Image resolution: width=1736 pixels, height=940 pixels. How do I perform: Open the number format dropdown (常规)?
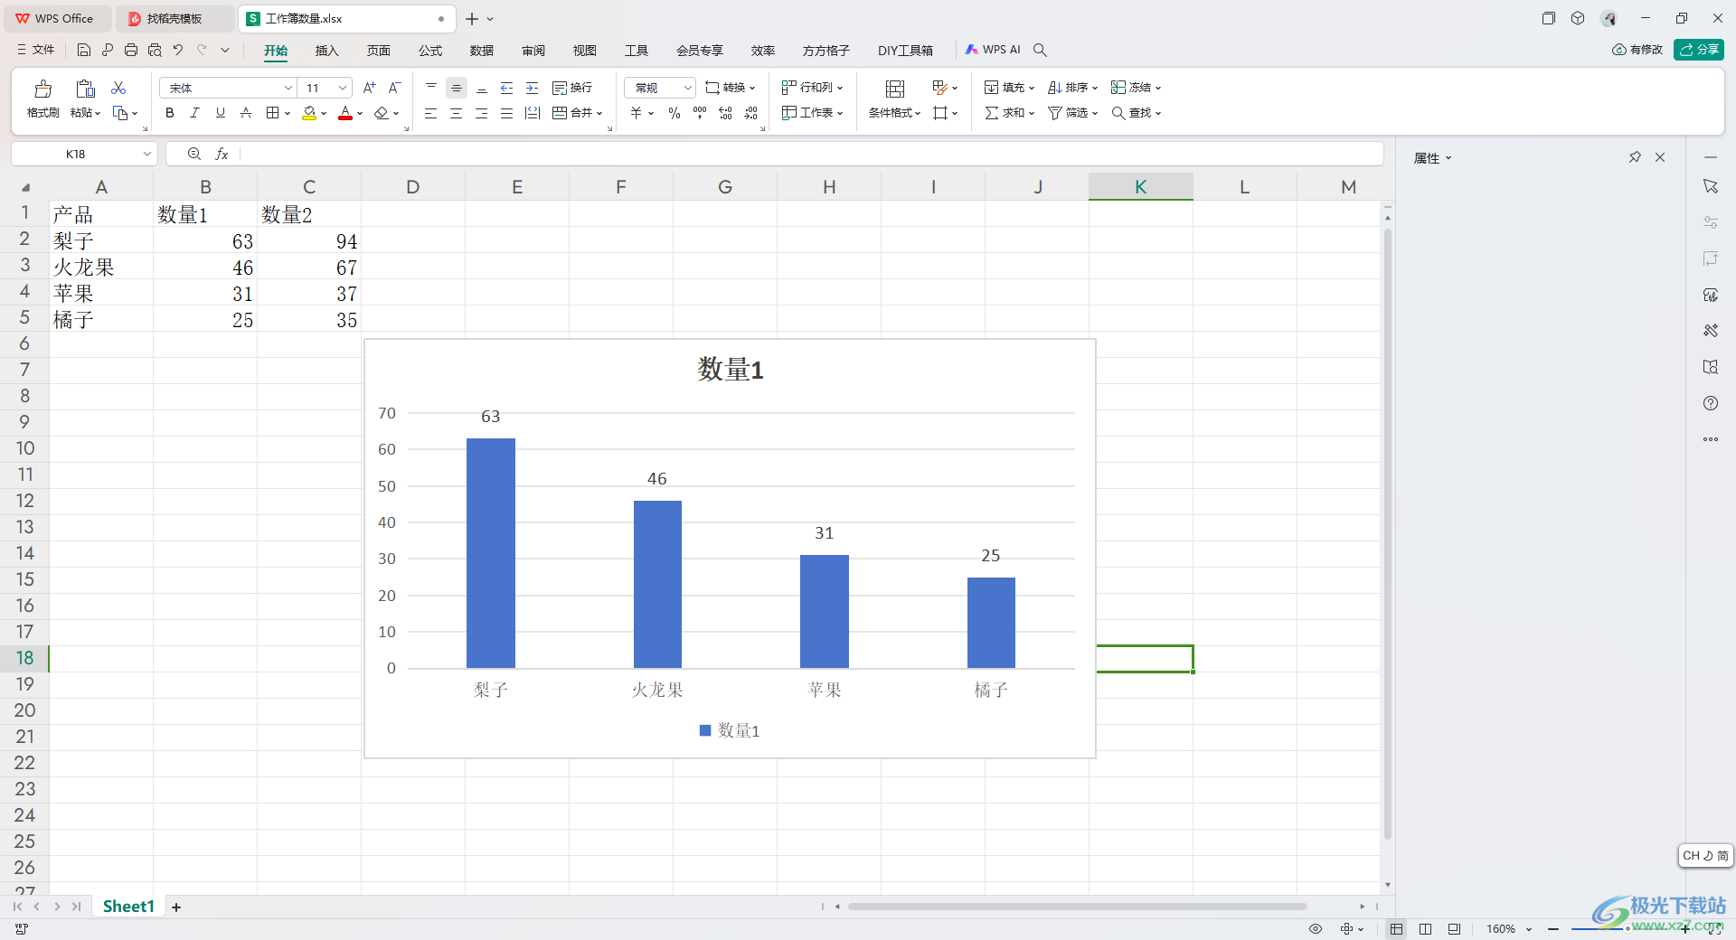[687, 88]
